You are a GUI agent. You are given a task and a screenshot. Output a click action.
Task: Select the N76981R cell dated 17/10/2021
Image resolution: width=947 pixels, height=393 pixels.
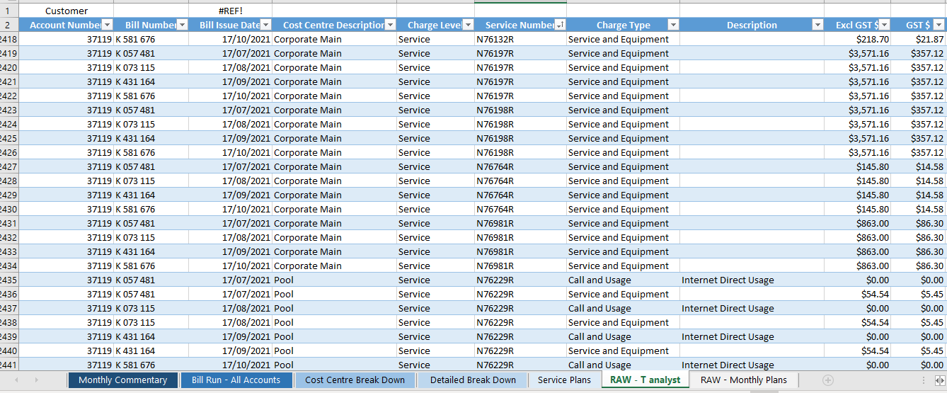coord(520,266)
